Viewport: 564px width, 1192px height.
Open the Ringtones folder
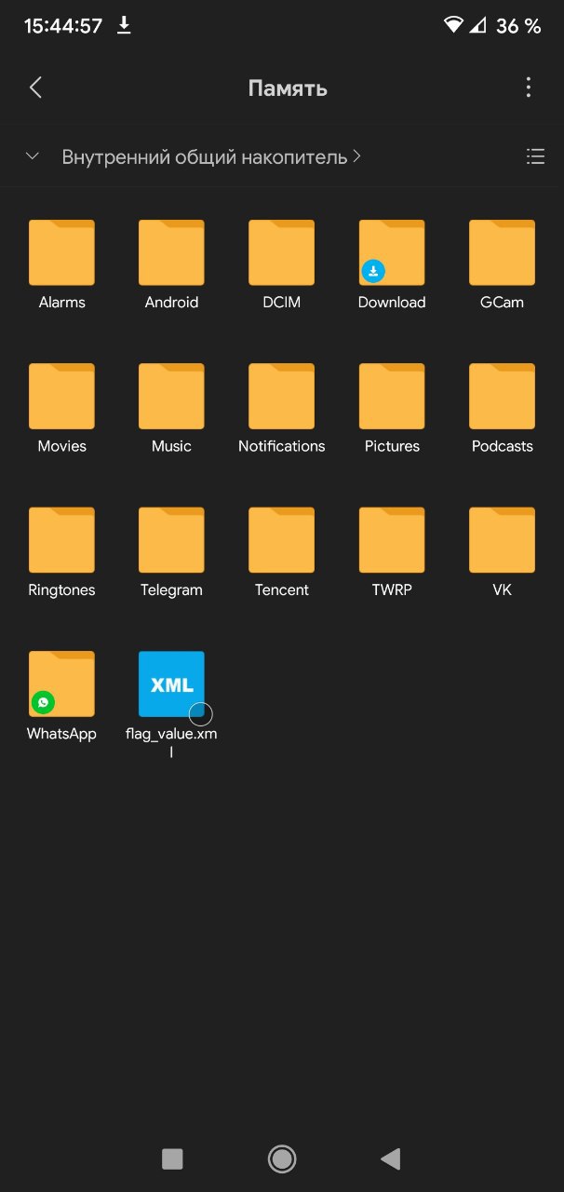point(61,540)
